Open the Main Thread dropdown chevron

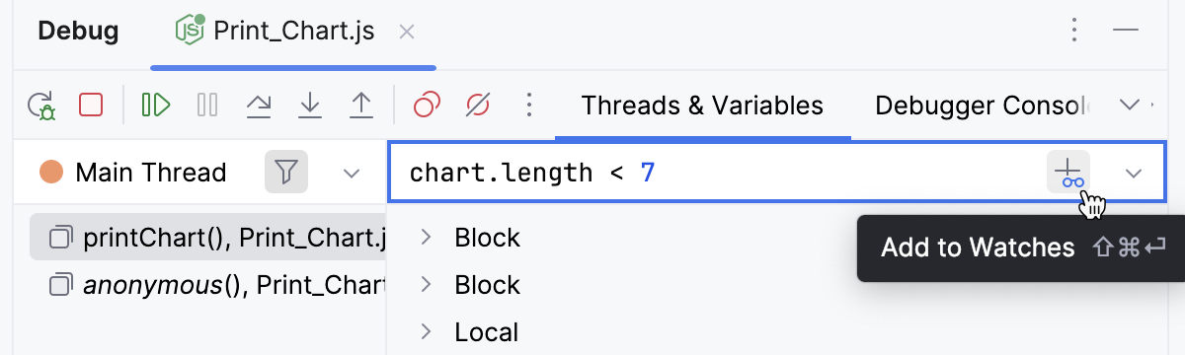pos(351,174)
